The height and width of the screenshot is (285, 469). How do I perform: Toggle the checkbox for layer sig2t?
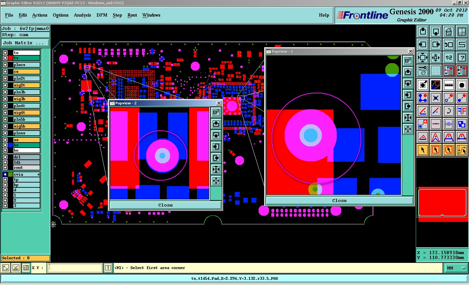tap(5, 85)
